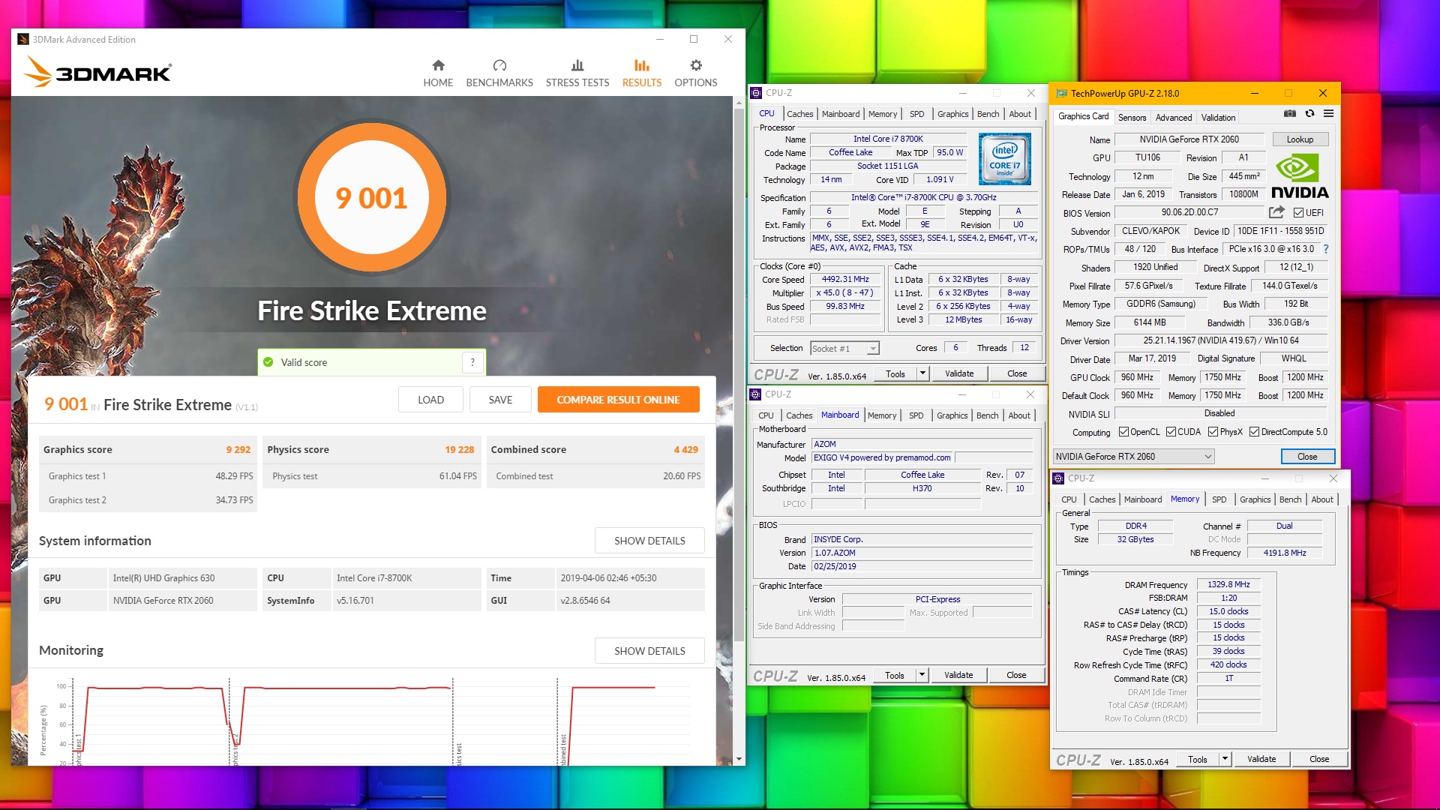Open Options gear icon in 3DMark

[696, 65]
